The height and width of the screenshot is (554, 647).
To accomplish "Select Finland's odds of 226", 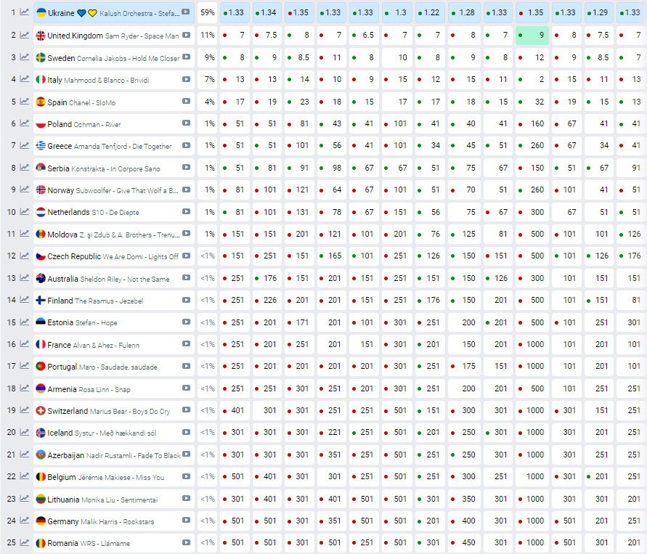I will point(267,300).
